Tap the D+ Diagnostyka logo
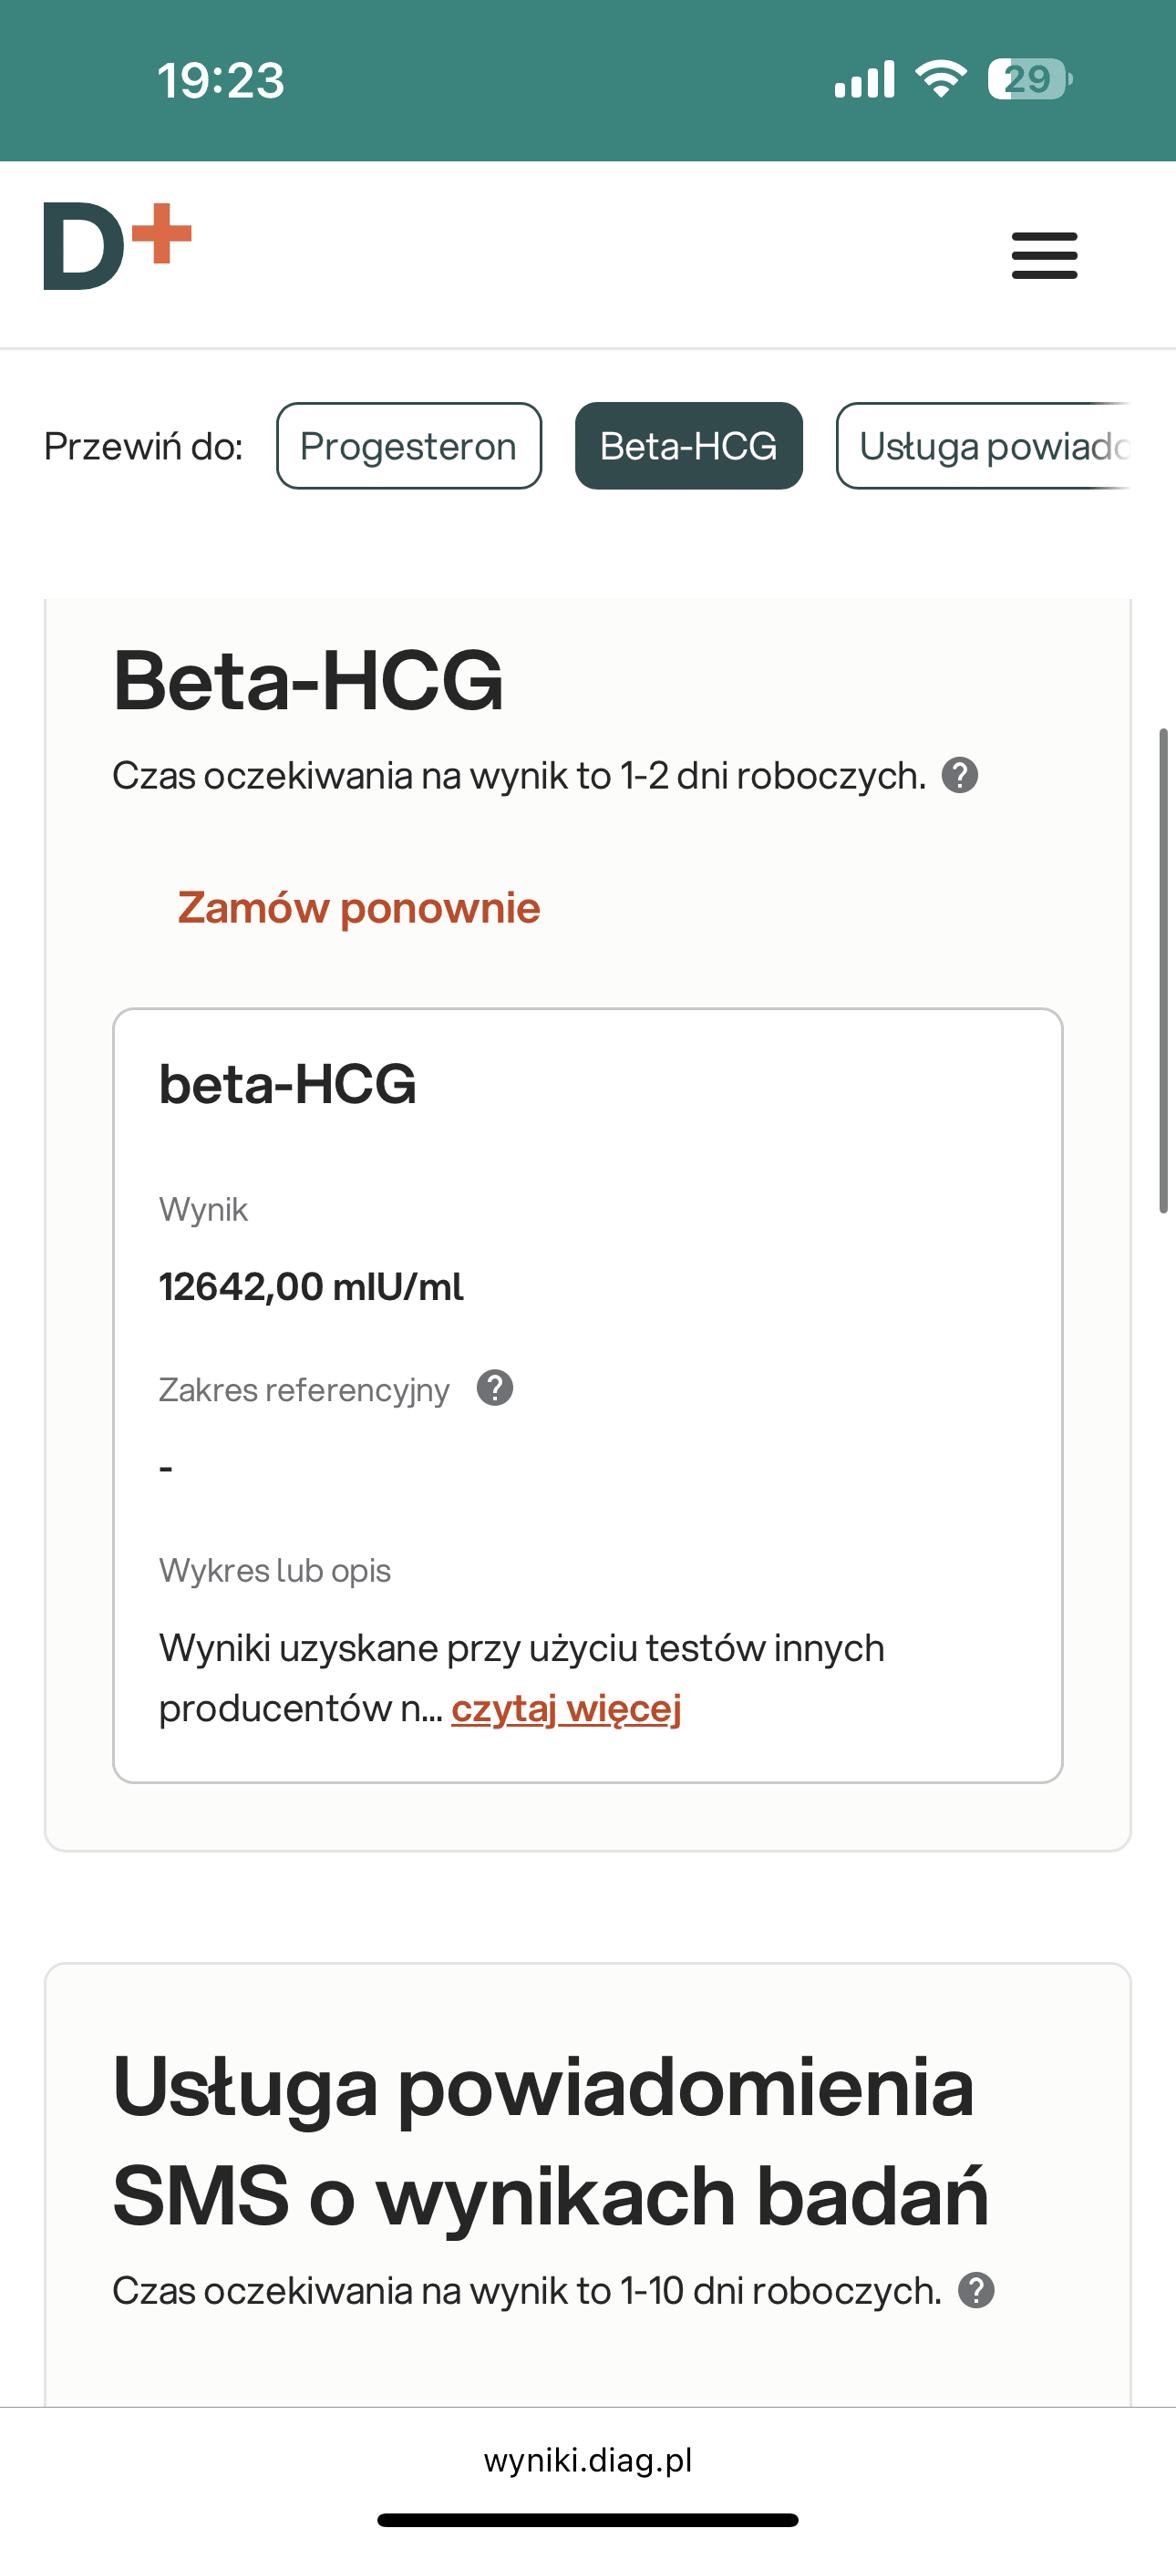 [x=117, y=246]
